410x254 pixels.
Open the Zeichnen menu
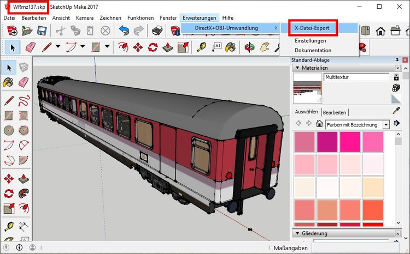pyautogui.click(x=110, y=18)
